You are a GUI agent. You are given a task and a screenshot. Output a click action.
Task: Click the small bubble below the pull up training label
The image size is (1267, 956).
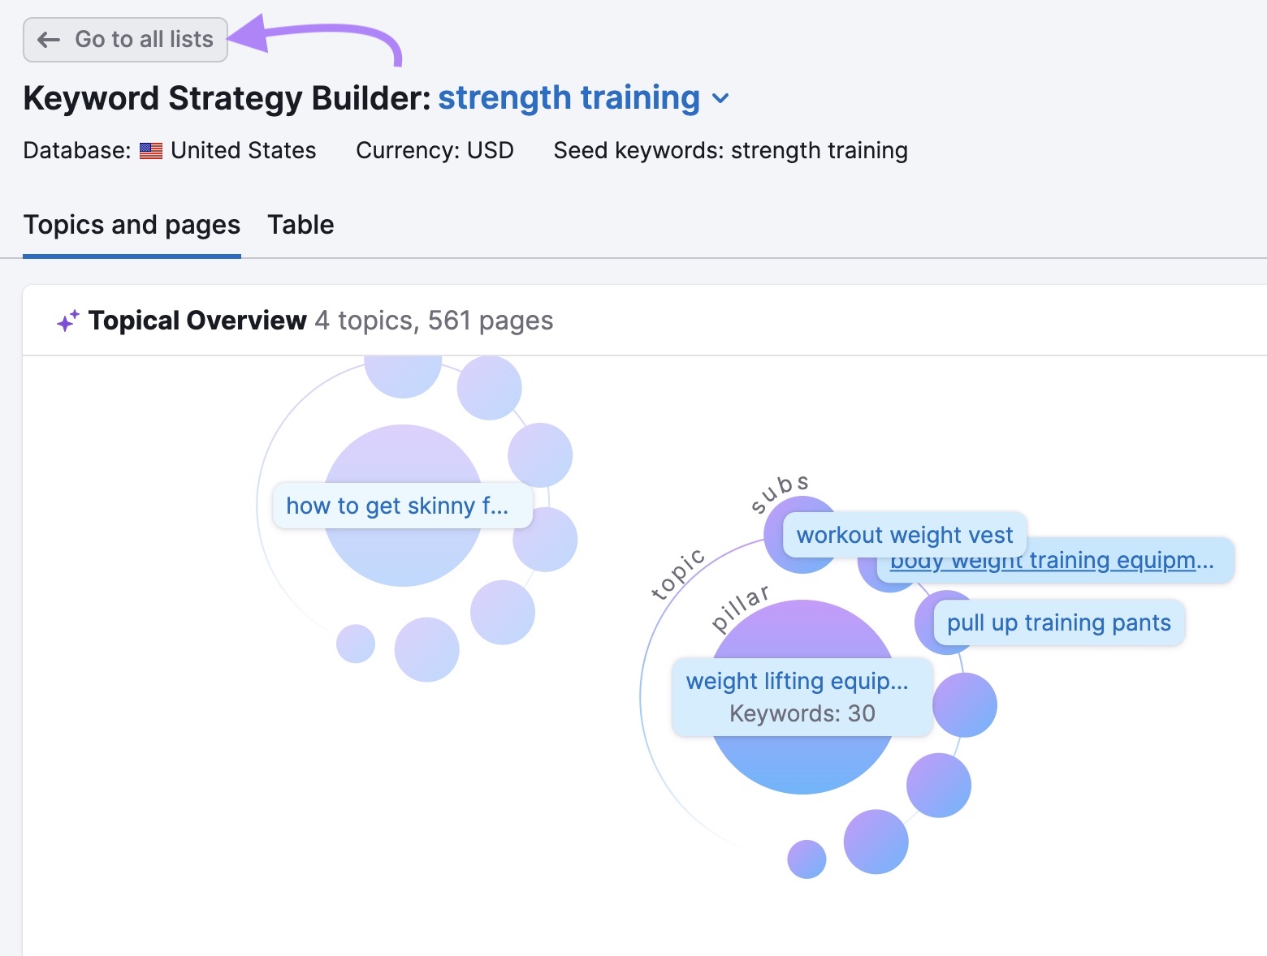[x=965, y=705]
